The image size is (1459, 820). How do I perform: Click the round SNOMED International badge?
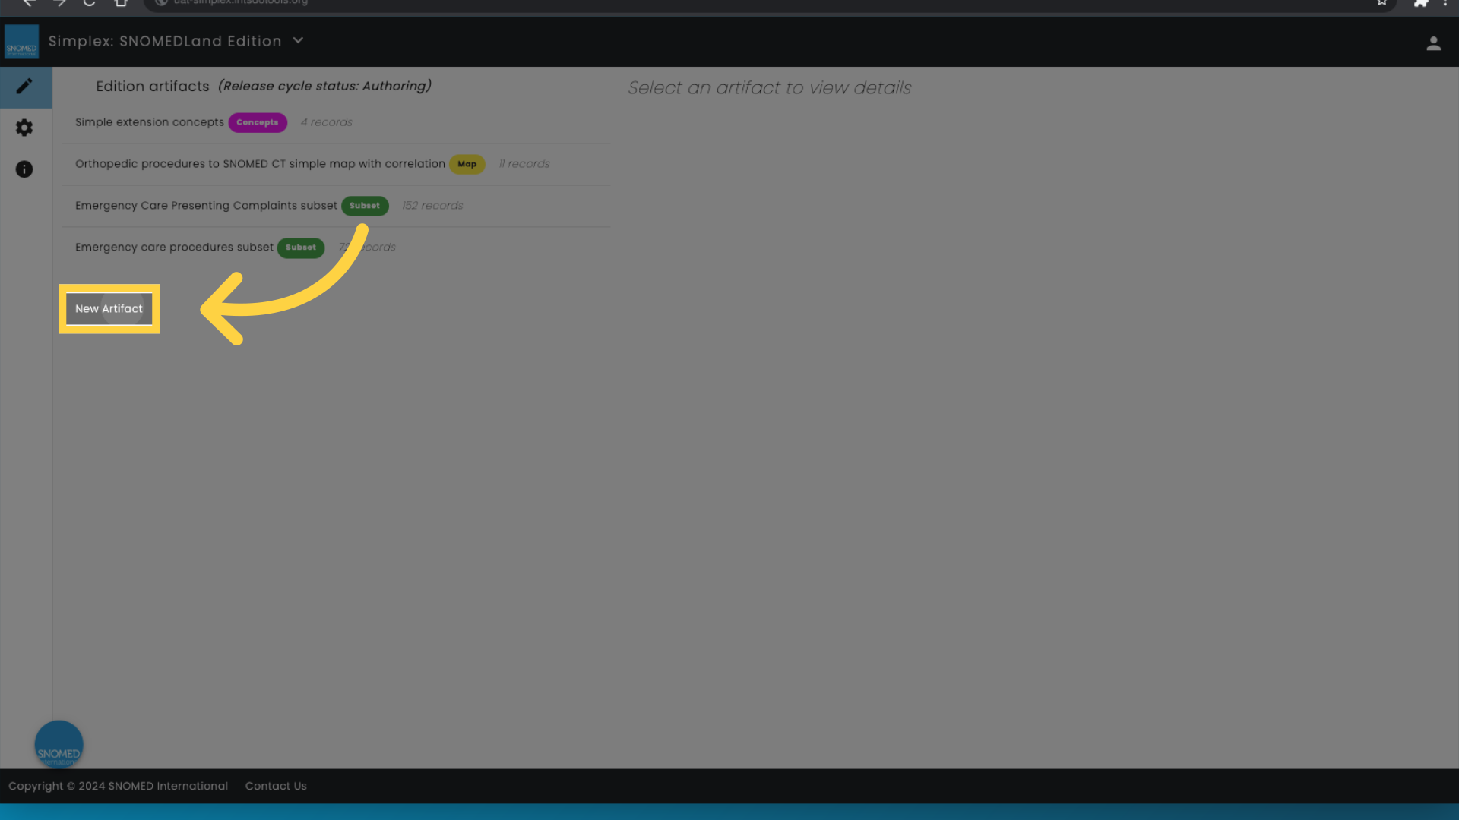[x=59, y=744]
